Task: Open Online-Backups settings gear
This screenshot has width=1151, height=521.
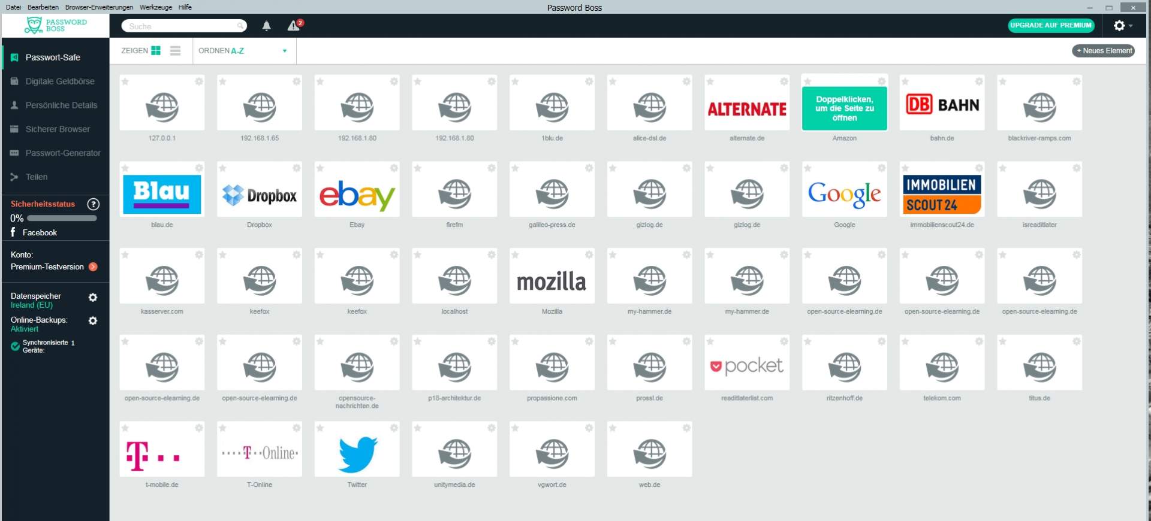Action: coord(93,321)
